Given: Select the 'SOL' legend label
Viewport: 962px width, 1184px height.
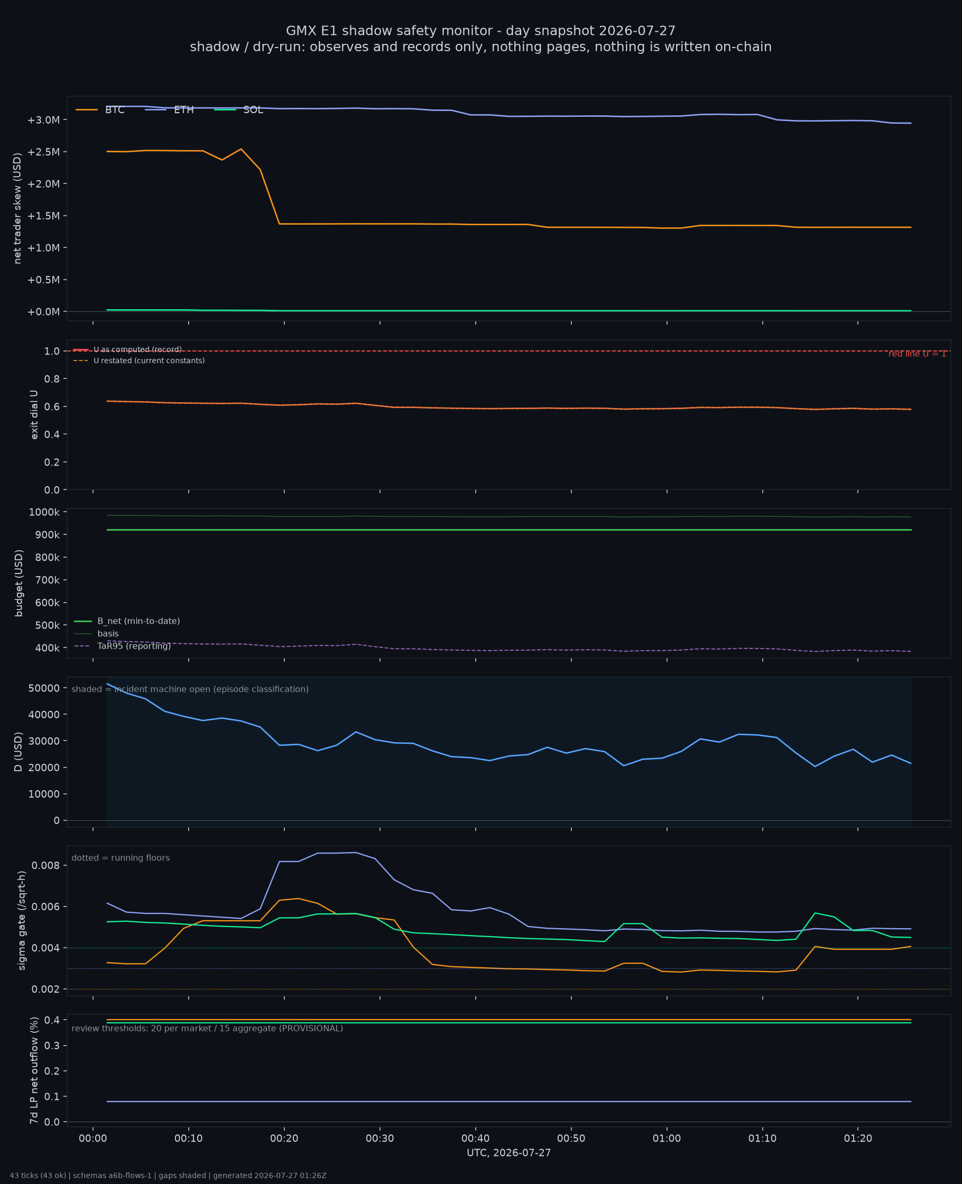Looking at the screenshot, I should [253, 110].
